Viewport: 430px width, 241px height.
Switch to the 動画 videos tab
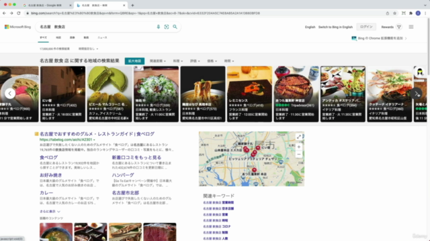pos(86,37)
